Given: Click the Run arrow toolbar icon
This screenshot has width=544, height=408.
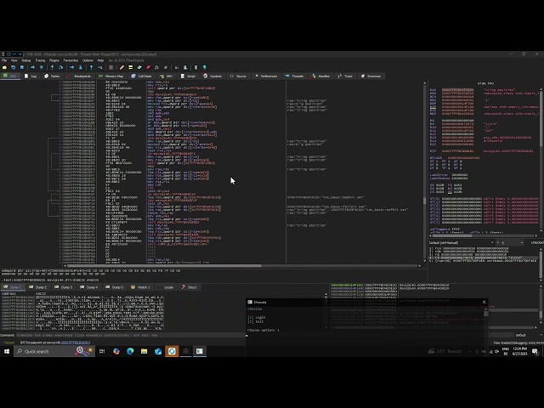Looking at the screenshot, I should coord(32,67).
